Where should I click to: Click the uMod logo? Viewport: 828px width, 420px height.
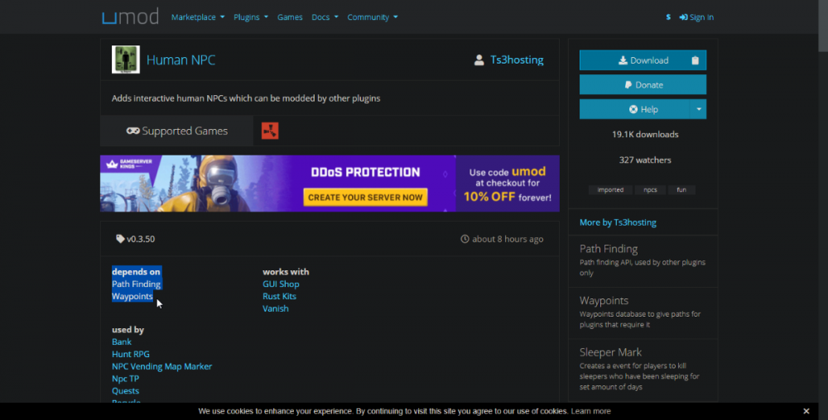pos(130,17)
